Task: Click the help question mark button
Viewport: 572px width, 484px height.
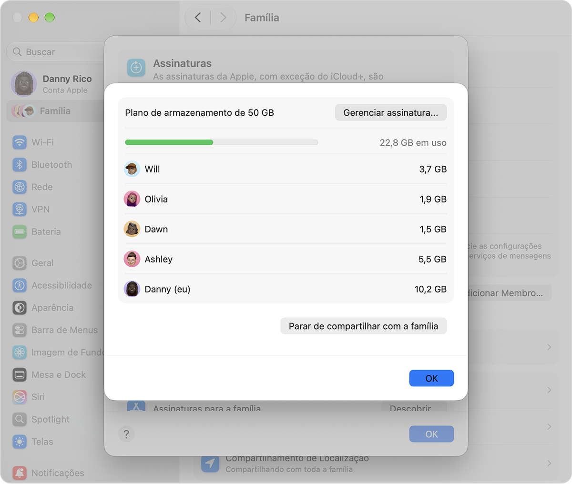Action: pos(126,434)
